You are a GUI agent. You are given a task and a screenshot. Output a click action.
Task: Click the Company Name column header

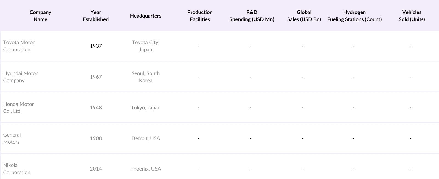[x=40, y=16]
